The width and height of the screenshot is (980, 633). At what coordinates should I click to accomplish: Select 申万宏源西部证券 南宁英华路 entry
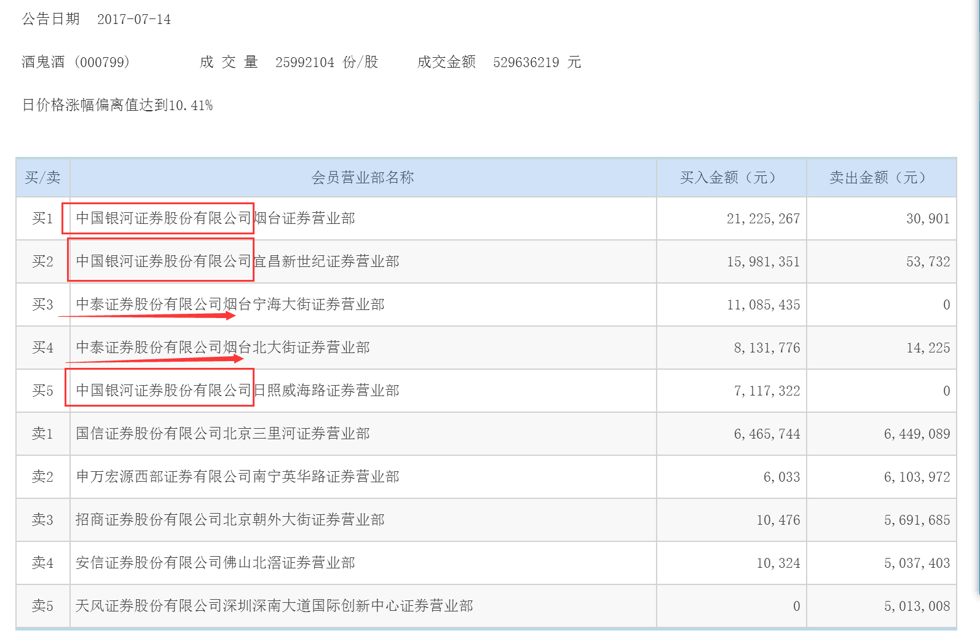[237, 477]
